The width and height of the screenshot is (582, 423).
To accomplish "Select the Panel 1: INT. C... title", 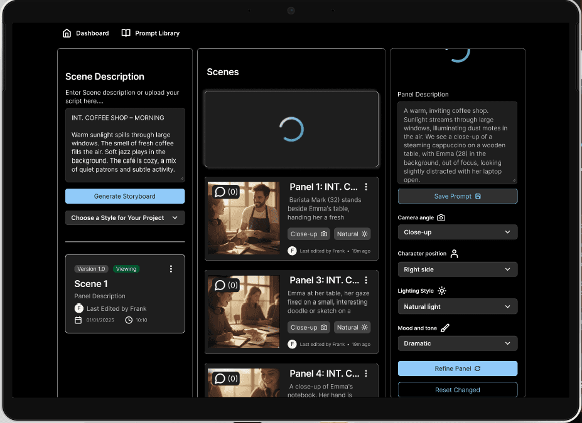I will [324, 187].
